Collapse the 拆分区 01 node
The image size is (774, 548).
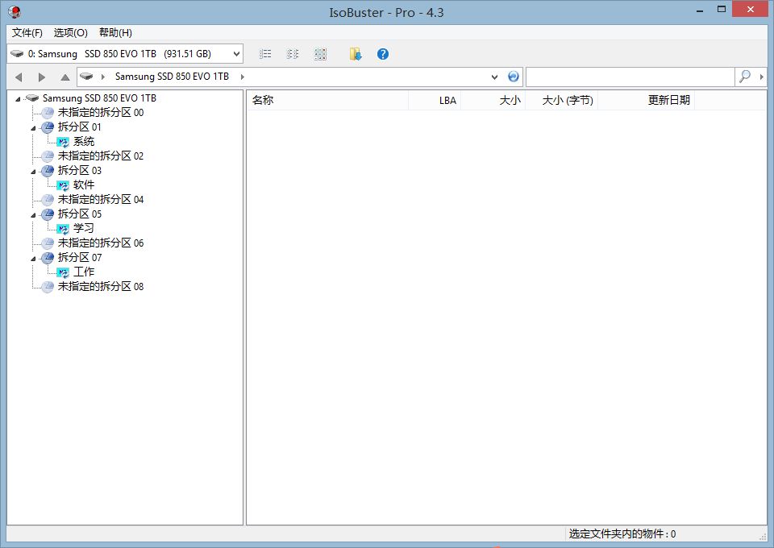coord(33,128)
